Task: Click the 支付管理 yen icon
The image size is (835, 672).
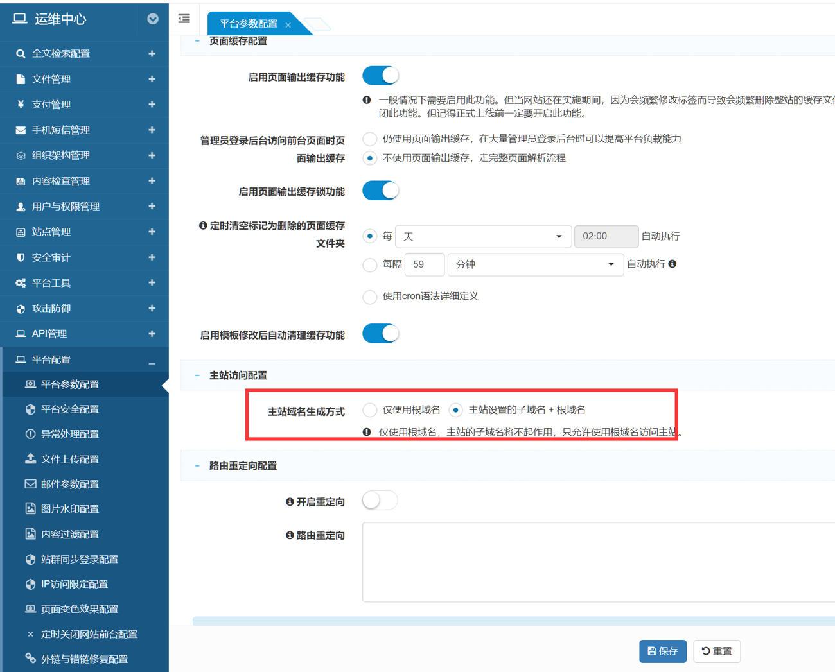Action: 21,105
